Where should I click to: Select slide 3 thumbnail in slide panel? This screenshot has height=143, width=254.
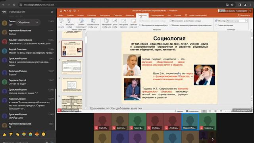pyautogui.click(x=72, y=48)
